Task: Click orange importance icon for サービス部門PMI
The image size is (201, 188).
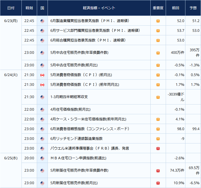Action: pyautogui.click(x=158, y=31)
